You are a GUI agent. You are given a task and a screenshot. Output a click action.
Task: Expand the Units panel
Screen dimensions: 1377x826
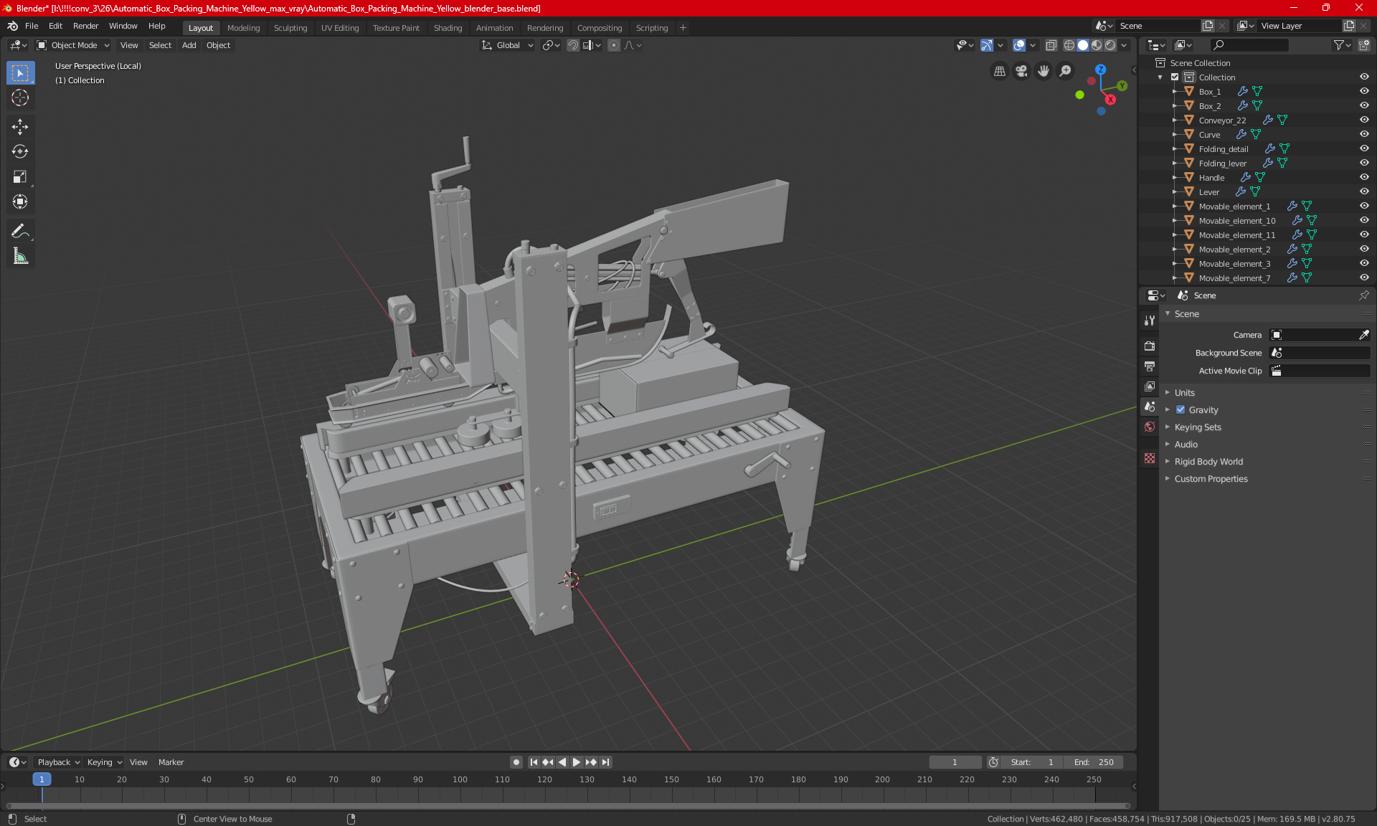click(1184, 393)
